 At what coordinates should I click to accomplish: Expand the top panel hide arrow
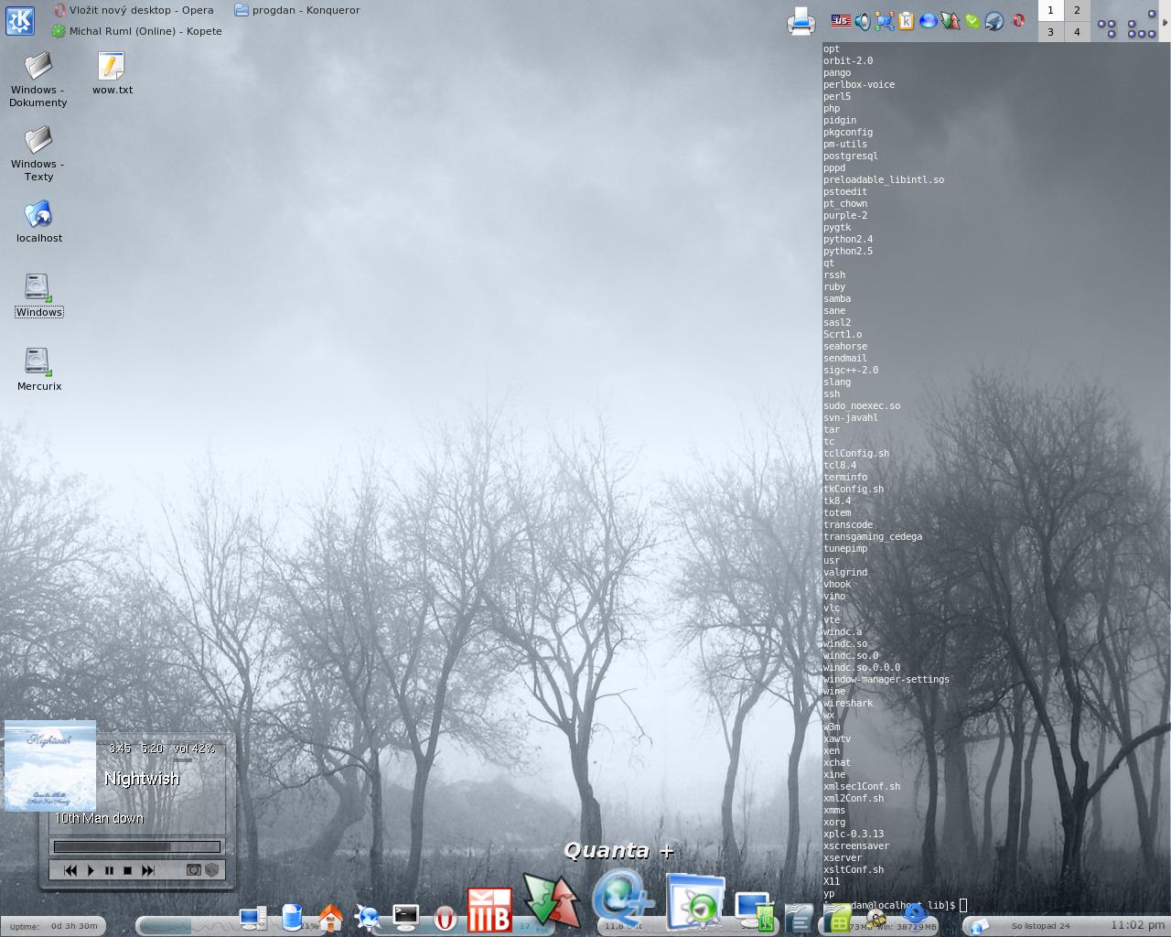point(1166,20)
